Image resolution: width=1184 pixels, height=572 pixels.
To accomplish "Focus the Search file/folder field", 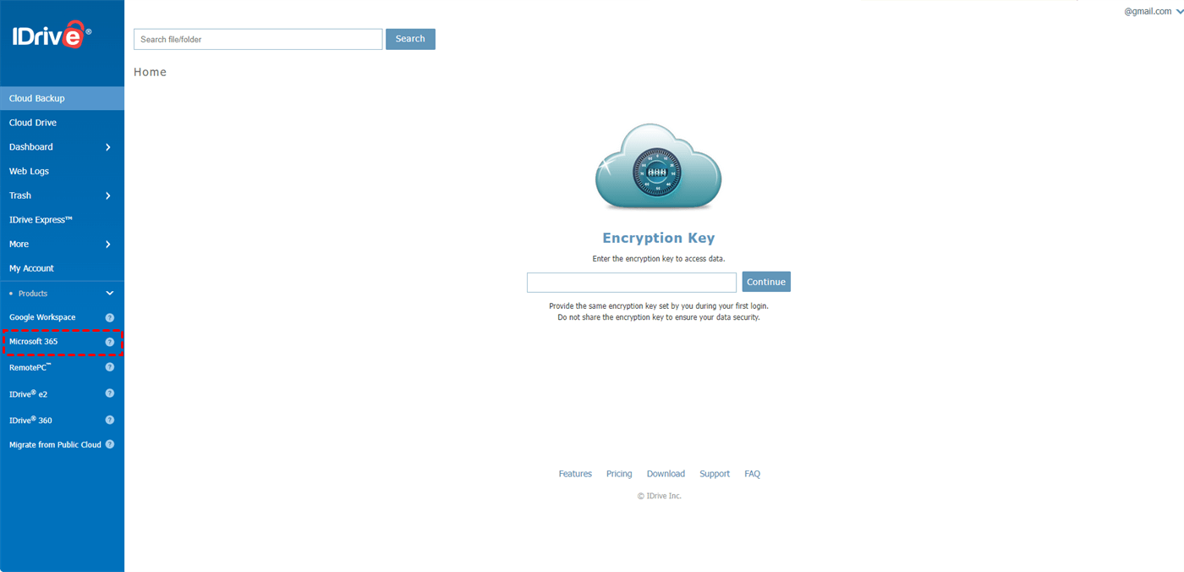I will tap(258, 39).
